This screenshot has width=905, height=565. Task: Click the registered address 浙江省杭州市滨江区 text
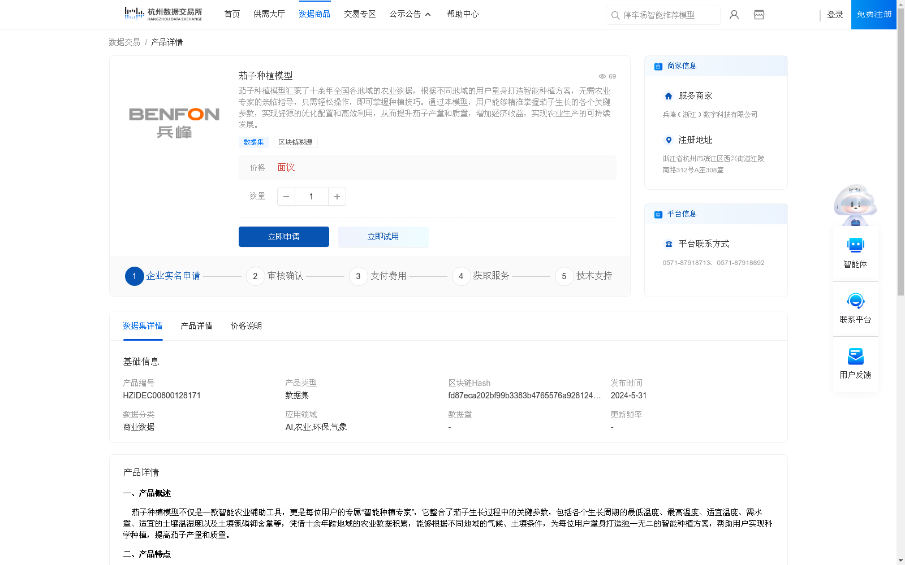pos(713,164)
